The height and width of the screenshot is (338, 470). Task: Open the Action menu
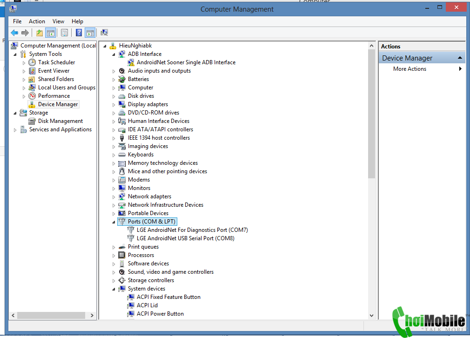(x=37, y=21)
